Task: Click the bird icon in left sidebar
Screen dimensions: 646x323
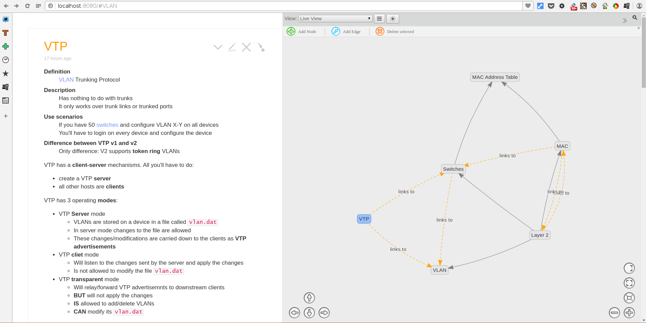Action: [6, 19]
